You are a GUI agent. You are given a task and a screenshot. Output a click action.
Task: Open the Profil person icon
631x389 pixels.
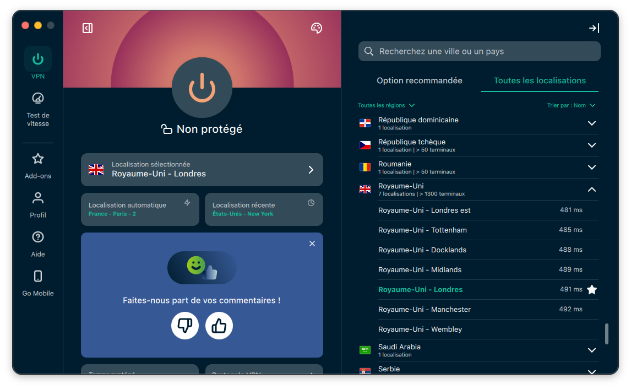click(38, 198)
